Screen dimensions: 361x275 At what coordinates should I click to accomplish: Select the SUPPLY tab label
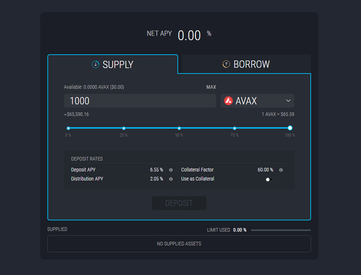click(x=118, y=64)
